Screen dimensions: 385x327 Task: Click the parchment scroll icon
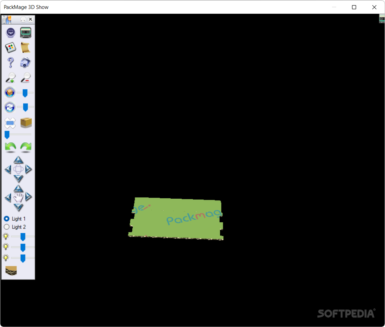(x=25, y=48)
